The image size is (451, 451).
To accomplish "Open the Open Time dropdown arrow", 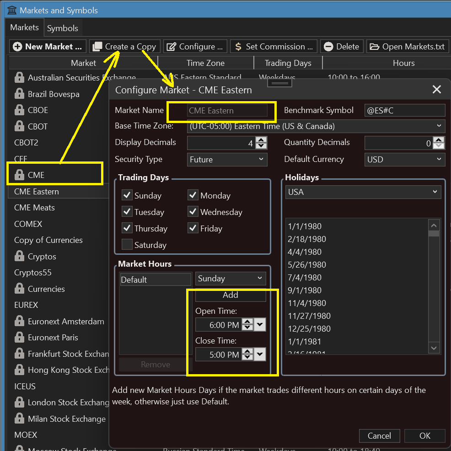I will pos(260,325).
